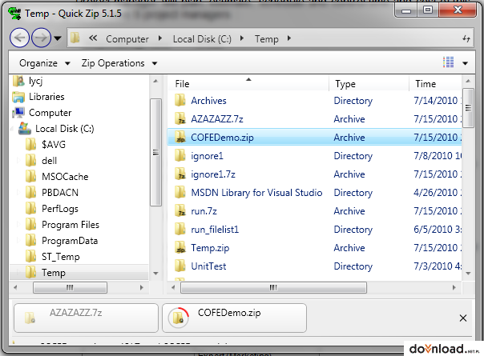Click the lycj user folder icon
Screen dimensions: 484x356
tap(18, 81)
